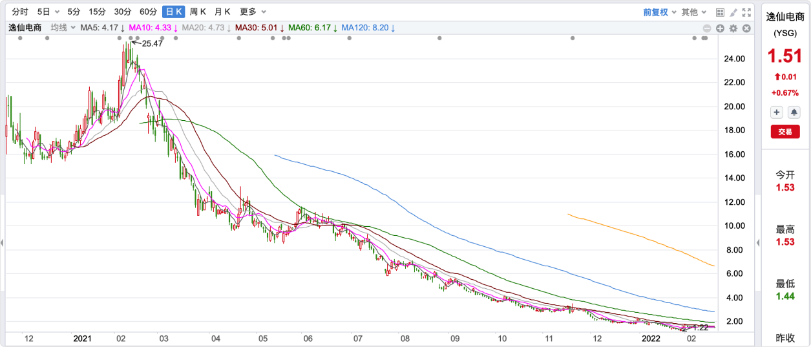Open the 其他 options dropdown
Viewport: 811px width, 347px height.
pos(694,12)
